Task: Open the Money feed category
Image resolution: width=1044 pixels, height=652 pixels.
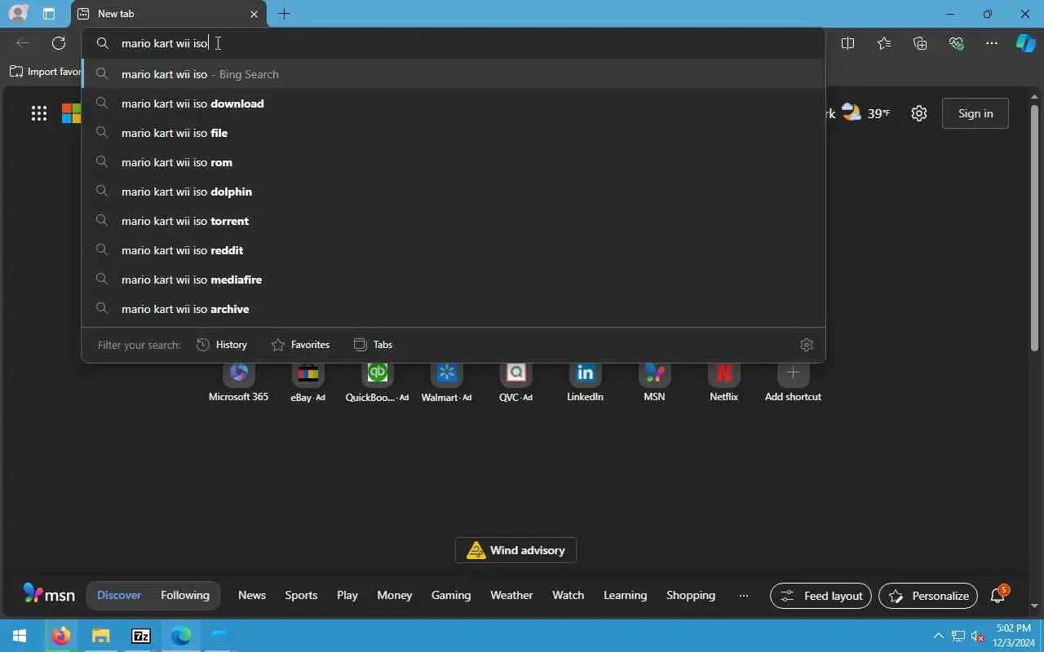Action: click(x=395, y=595)
